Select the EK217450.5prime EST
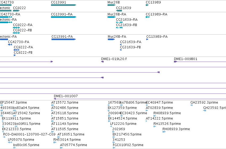Screen dimensions: 226x149 pyautogui.click(x=127, y=134)
